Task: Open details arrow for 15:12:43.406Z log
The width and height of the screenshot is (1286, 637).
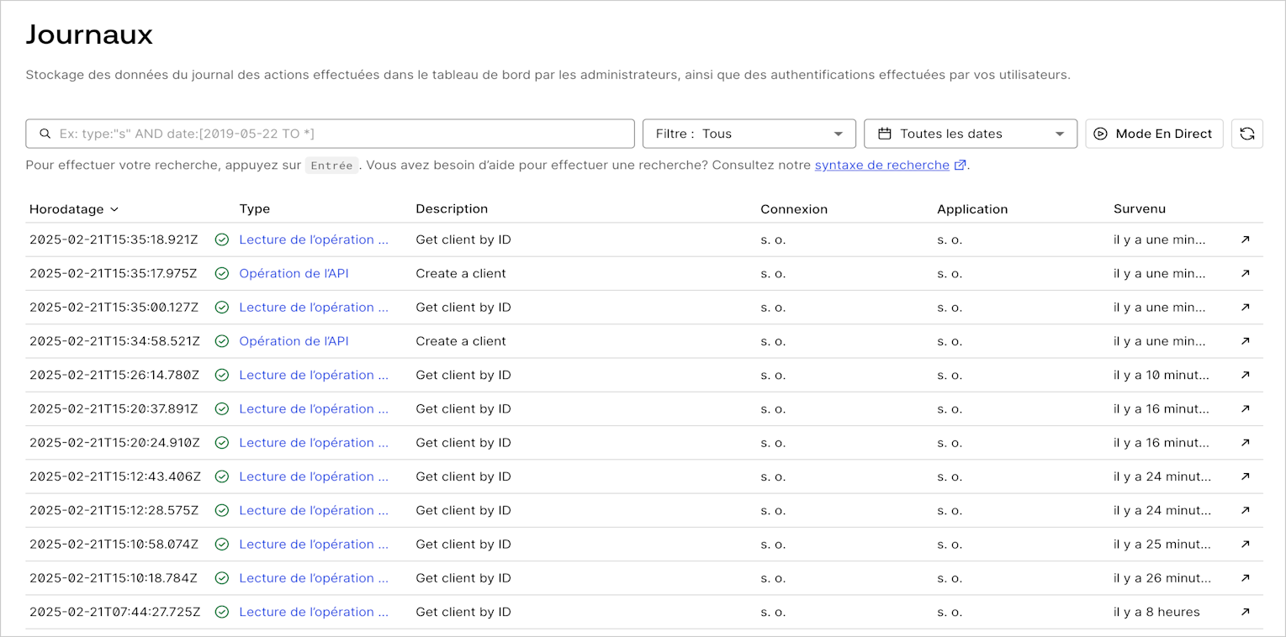Action: (1246, 476)
